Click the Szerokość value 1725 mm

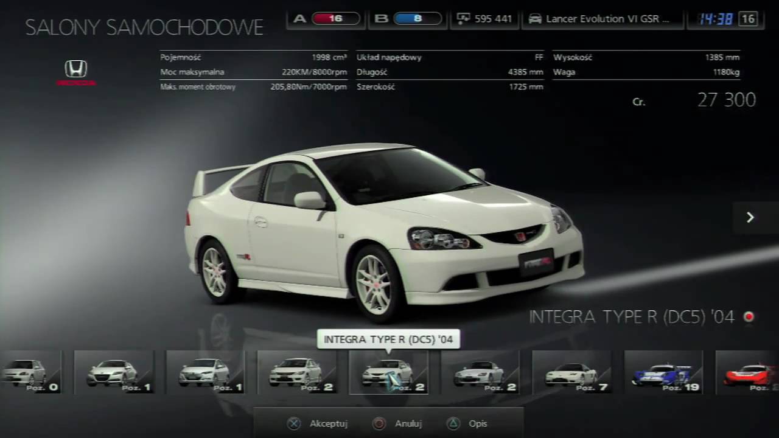pyautogui.click(x=526, y=87)
